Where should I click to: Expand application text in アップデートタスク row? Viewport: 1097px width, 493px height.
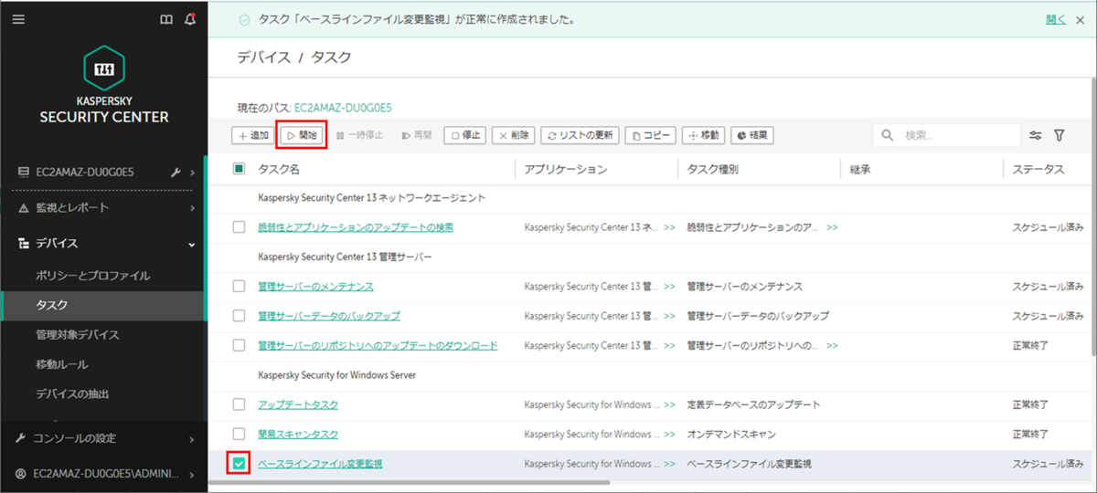669,404
